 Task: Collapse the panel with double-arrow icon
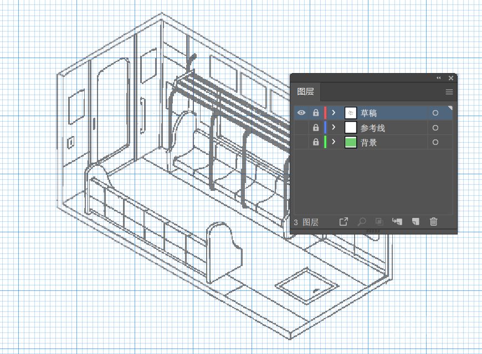pos(439,78)
